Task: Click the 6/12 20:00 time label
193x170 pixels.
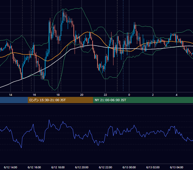Action: (x=82, y=167)
